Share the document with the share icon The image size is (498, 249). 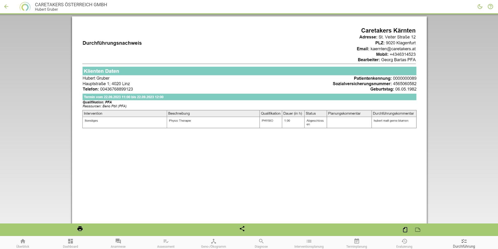pos(242,229)
